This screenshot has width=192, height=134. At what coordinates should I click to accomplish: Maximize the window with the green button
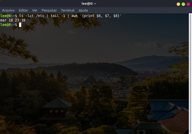pyautogui.click(x=183, y=4)
